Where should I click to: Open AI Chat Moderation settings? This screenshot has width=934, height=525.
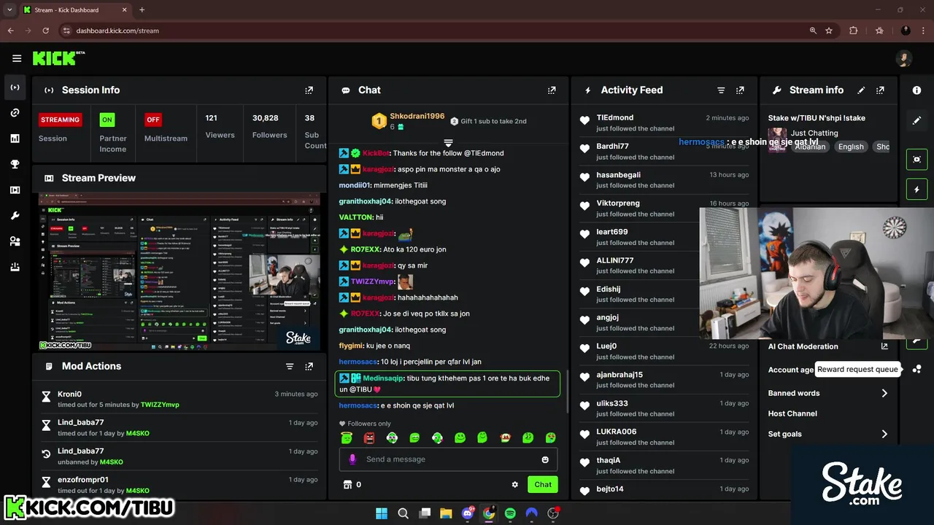[x=828, y=346]
